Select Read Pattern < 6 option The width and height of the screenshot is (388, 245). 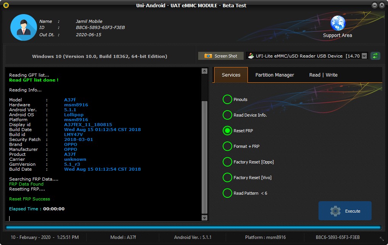coord(227,193)
